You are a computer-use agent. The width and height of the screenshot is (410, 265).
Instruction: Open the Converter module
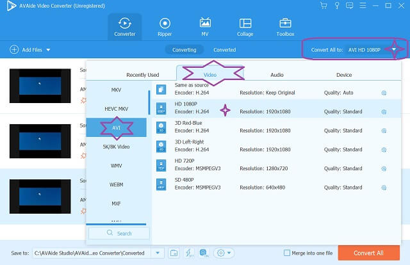click(125, 27)
